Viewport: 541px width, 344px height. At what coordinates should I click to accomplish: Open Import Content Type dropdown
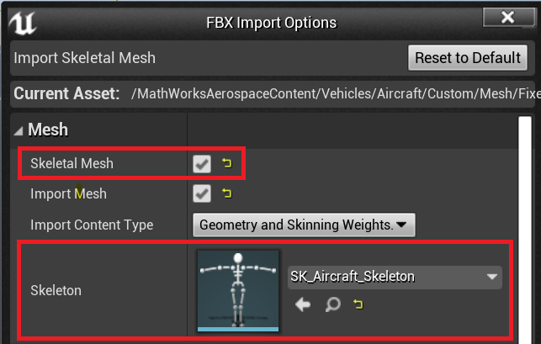[304, 225]
